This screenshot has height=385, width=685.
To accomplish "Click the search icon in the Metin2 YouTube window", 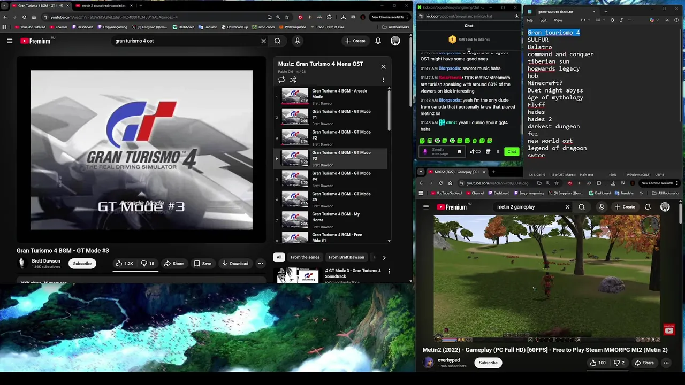I will pos(582,207).
